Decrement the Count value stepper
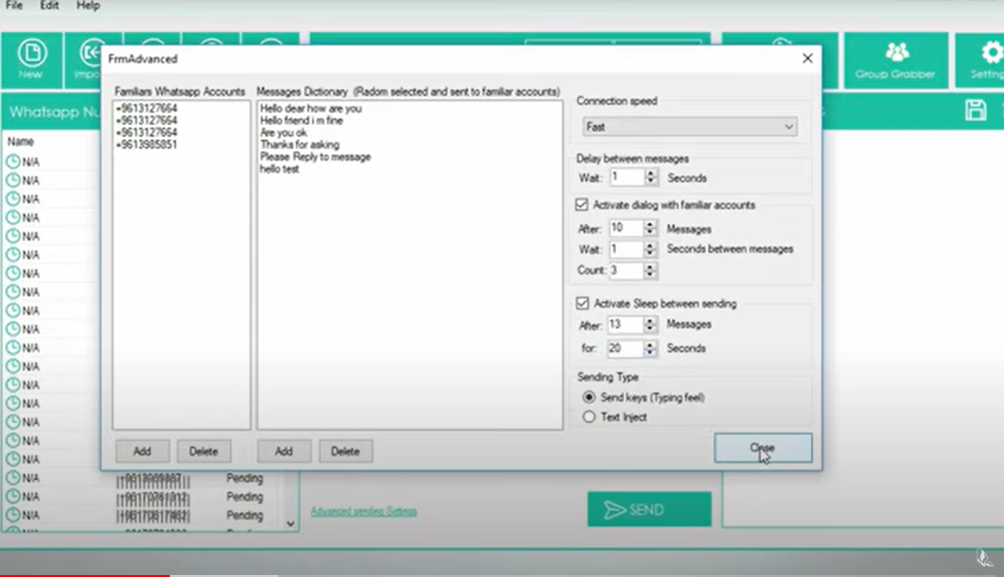 pyautogui.click(x=650, y=274)
